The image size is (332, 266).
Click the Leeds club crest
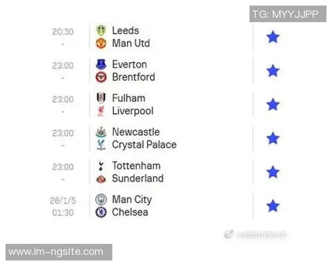coord(101,31)
